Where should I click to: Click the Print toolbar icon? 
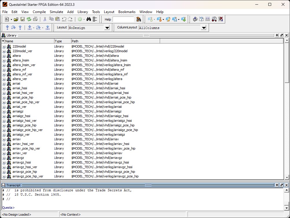click(35, 19)
